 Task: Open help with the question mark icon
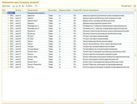pos(135,6)
